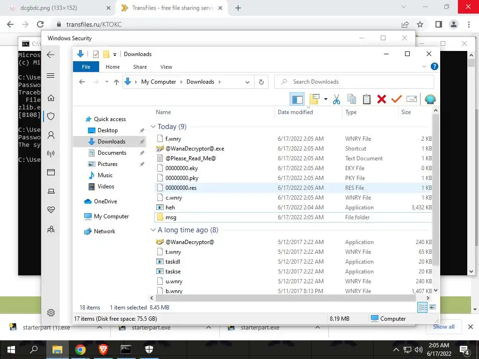This screenshot has width=479, height=359.
Task: Open the Windows Security hamburger menu
Action: pyautogui.click(x=51, y=75)
